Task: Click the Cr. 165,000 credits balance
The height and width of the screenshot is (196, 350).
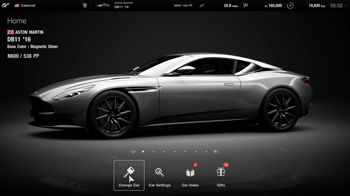Action: (273, 5)
